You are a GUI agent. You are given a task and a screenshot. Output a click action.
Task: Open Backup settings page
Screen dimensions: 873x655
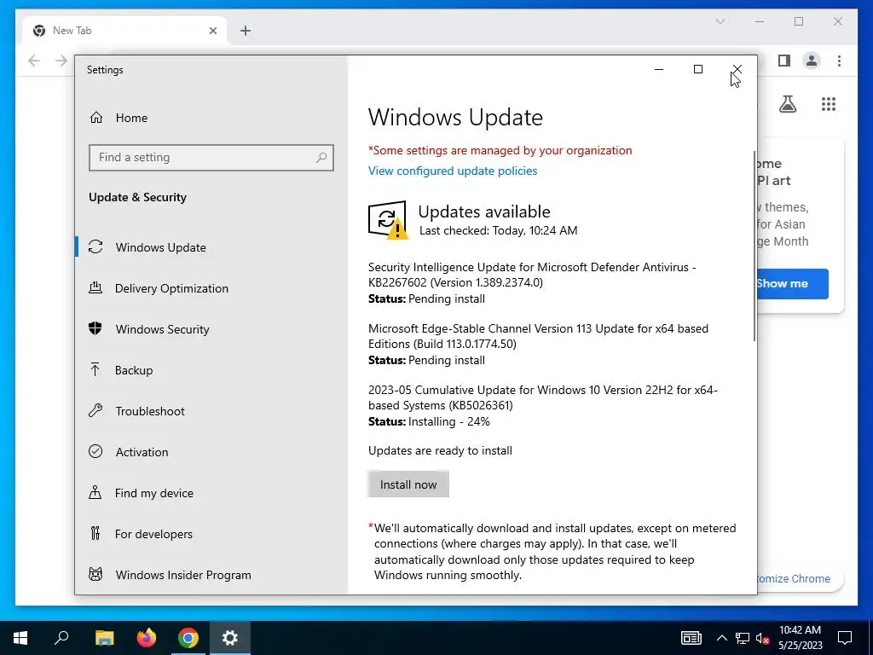(211, 370)
